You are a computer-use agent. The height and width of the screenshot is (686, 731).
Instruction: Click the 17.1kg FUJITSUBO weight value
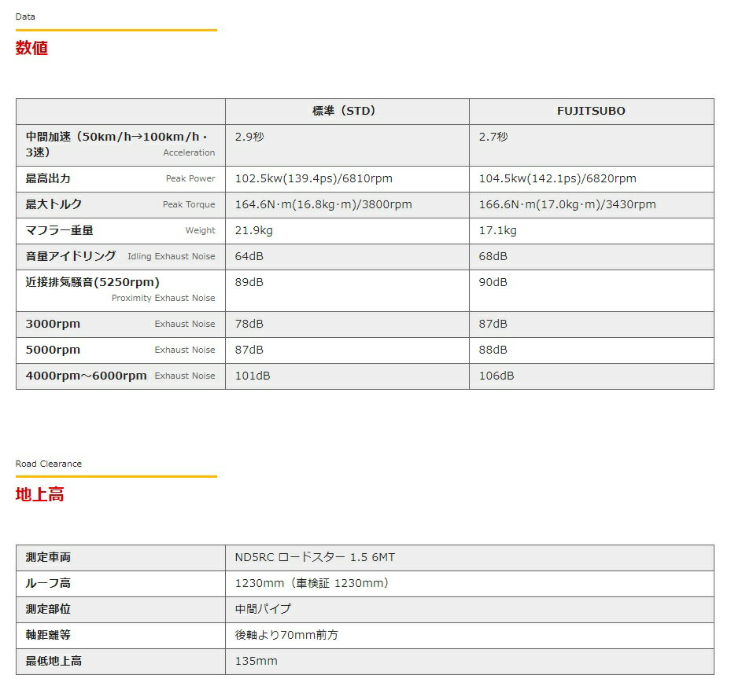[x=498, y=230]
